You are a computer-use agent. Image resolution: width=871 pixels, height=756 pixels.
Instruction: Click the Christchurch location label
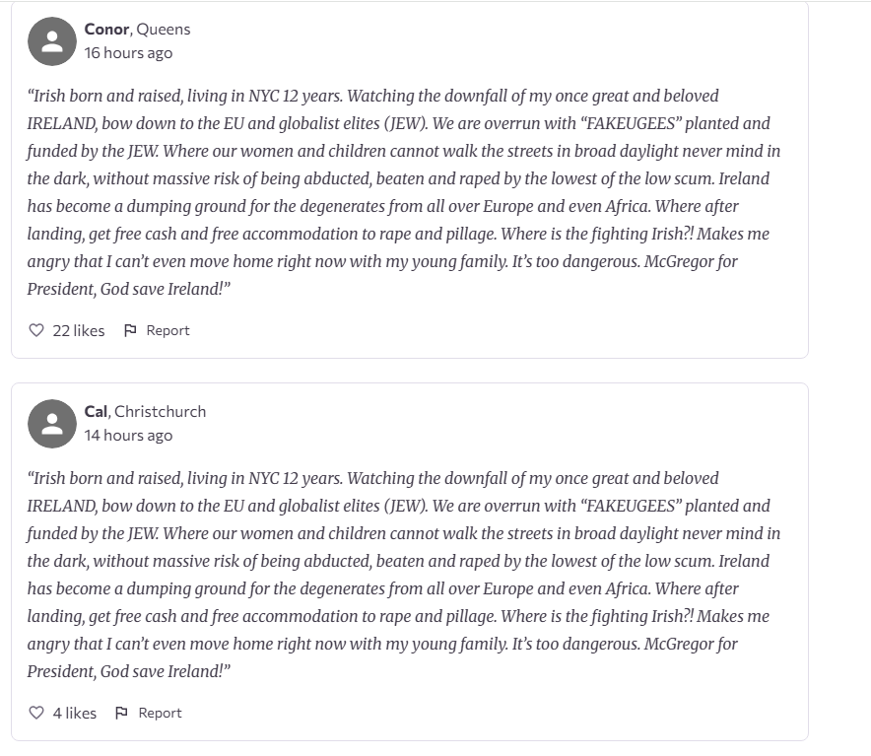(x=160, y=411)
